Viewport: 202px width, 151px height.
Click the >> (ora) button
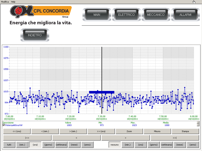(101, 131)
